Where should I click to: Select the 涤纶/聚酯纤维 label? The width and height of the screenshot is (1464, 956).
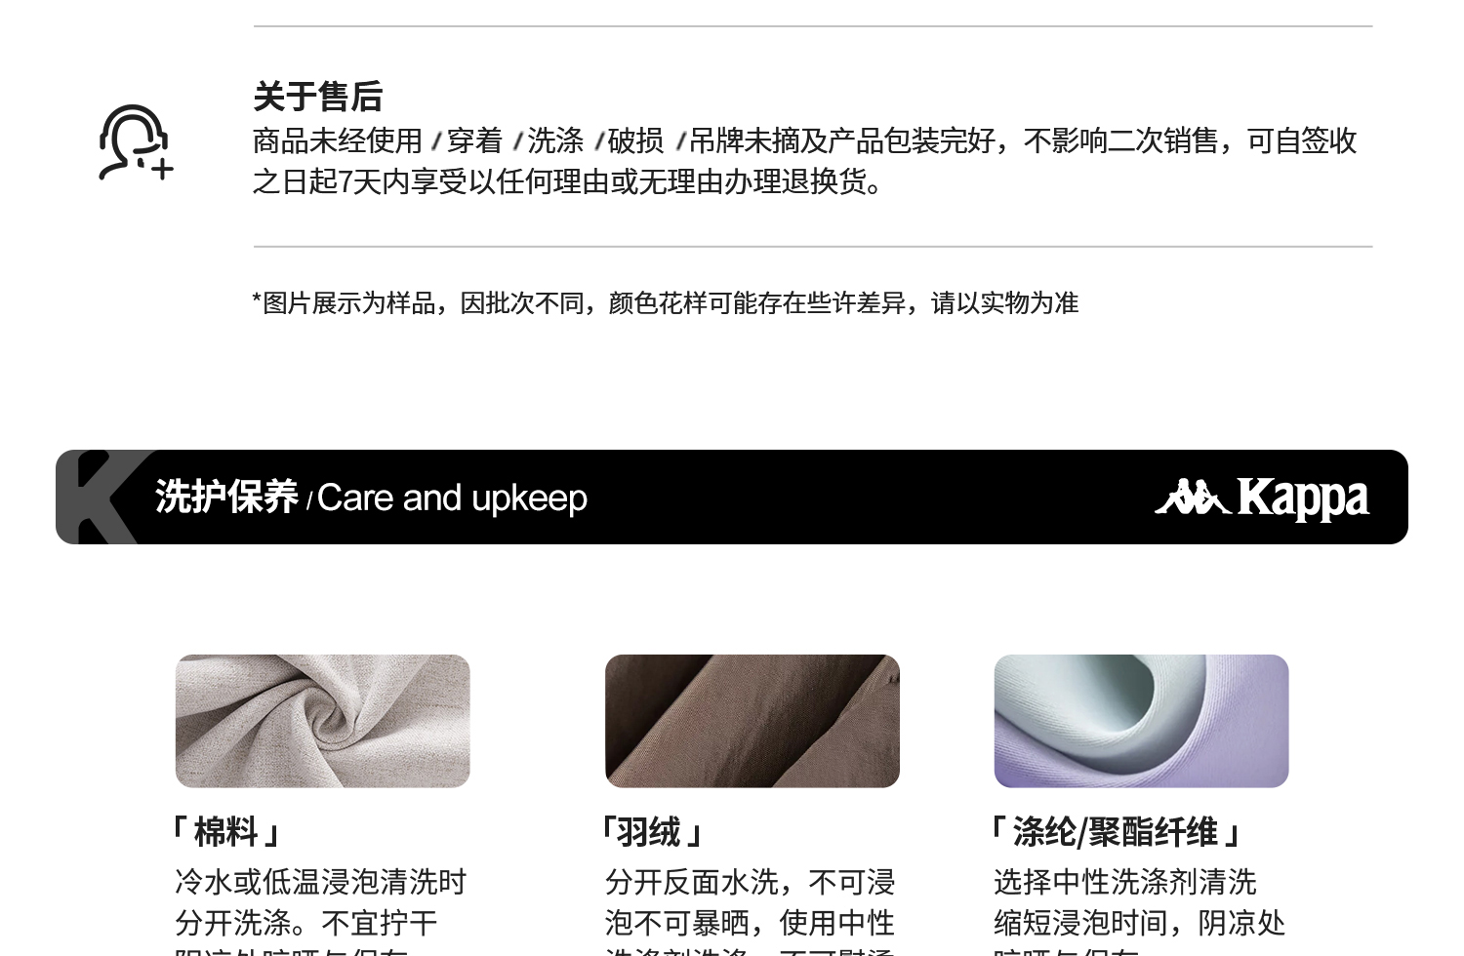coord(1116,832)
